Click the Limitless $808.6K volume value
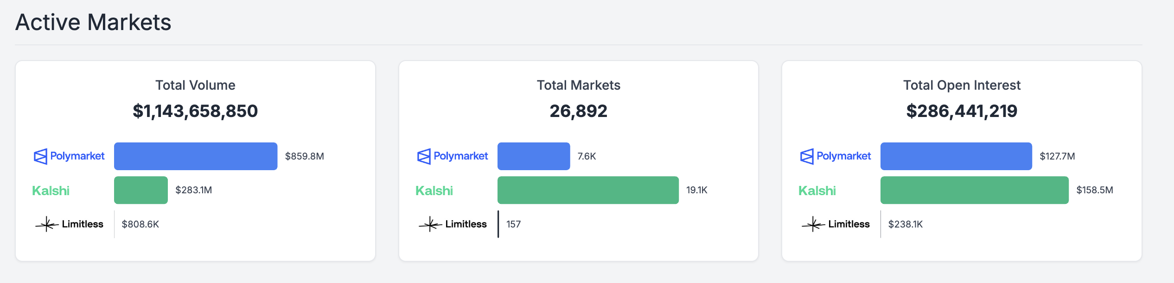The height and width of the screenshot is (283, 1174). point(140,224)
